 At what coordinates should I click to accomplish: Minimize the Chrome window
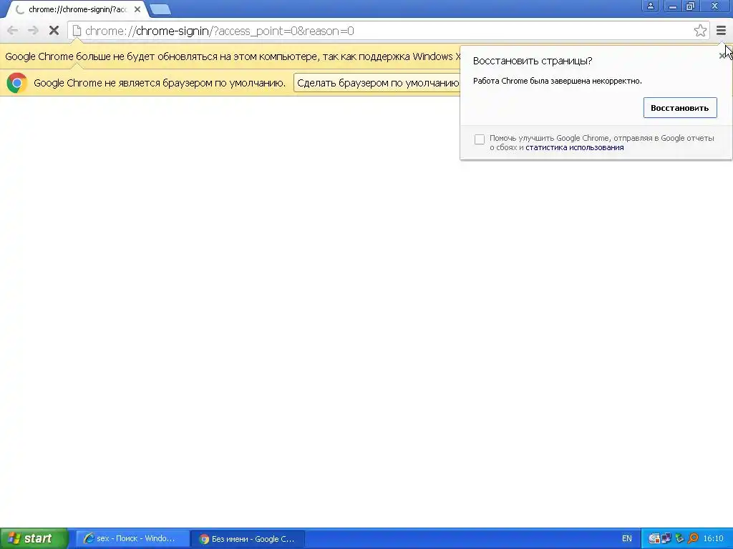point(672,6)
